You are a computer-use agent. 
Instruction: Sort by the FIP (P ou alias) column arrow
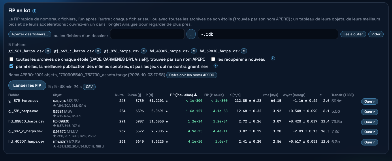pos(195,95)
